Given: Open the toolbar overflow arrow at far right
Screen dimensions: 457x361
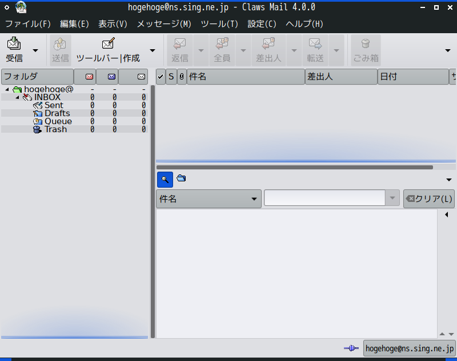Looking at the screenshot, I should [448, 50].
